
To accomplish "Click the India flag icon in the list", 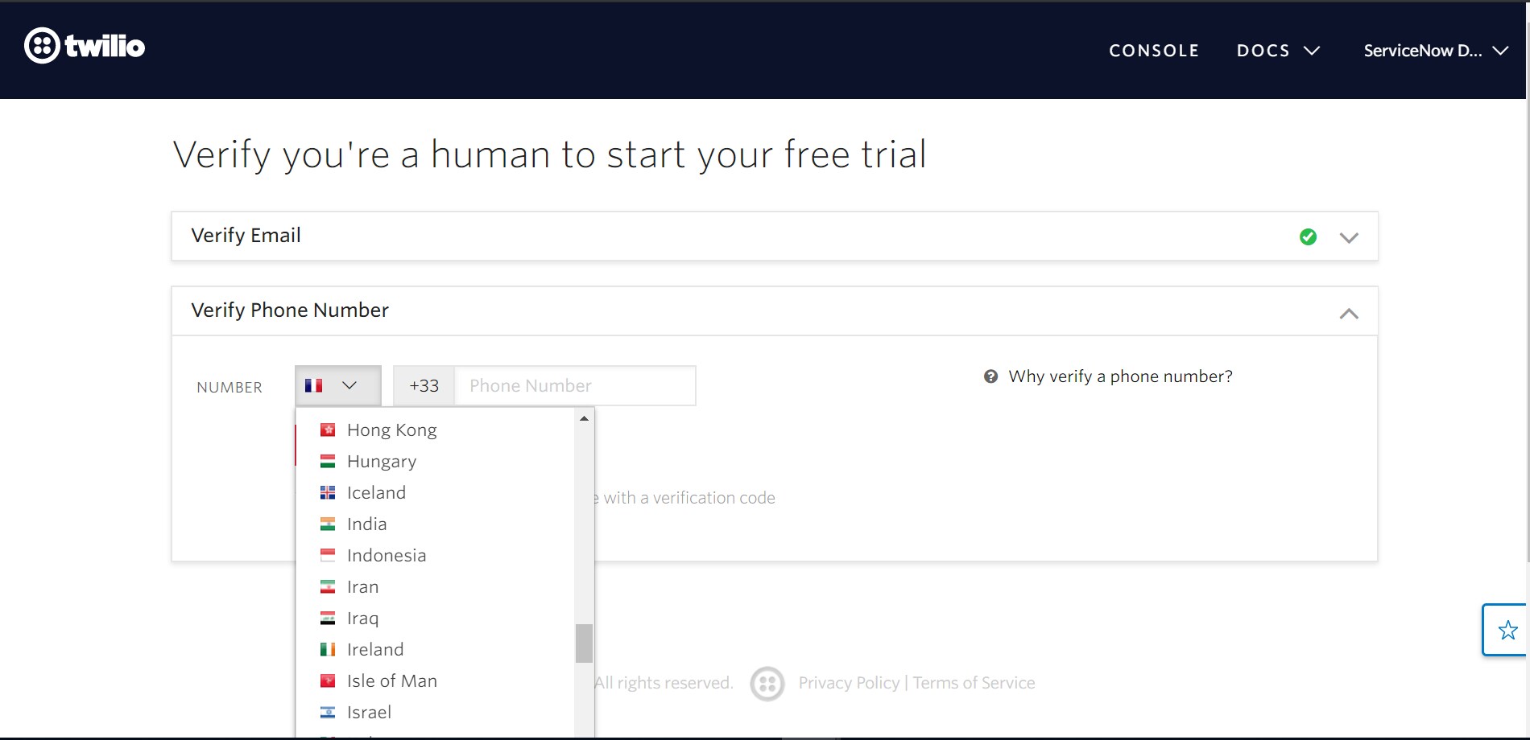I will click(328, 524).
